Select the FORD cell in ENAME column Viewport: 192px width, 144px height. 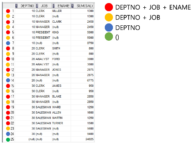point(56,59)
